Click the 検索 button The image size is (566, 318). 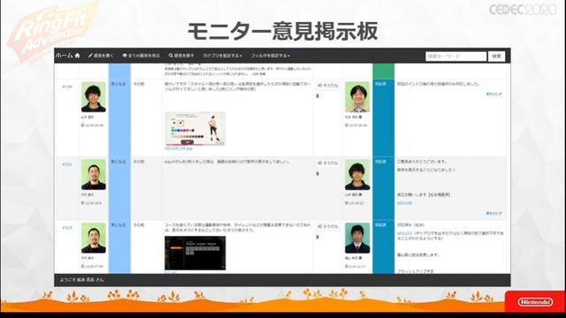point(497,57)
